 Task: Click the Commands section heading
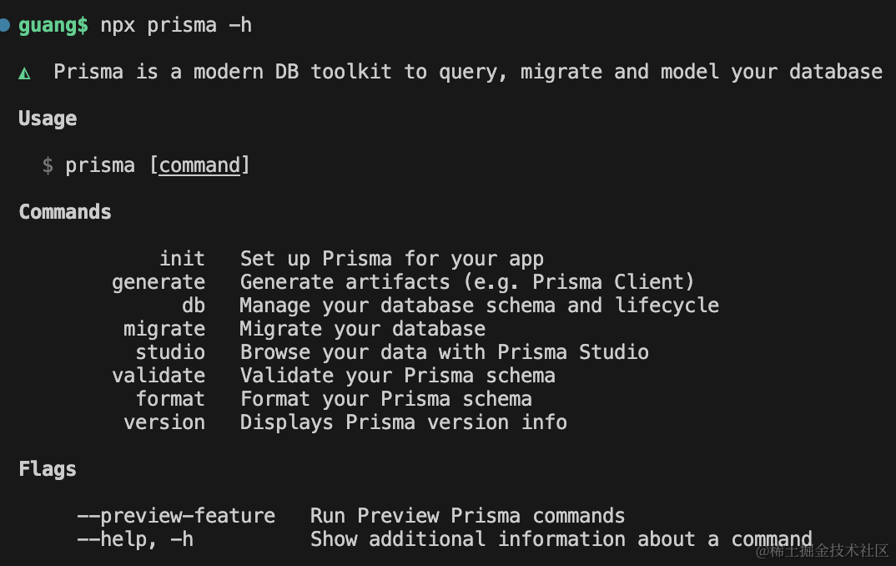pos(65,212)
